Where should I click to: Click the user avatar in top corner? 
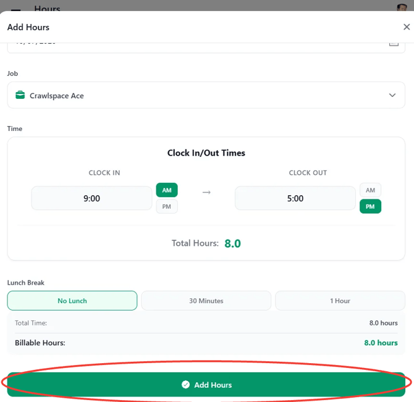click(x=402, y=7)
